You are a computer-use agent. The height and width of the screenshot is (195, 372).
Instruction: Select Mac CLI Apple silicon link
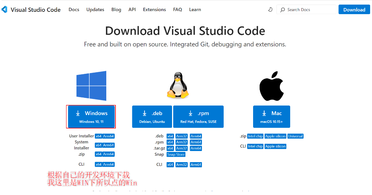tap(275, 146)
